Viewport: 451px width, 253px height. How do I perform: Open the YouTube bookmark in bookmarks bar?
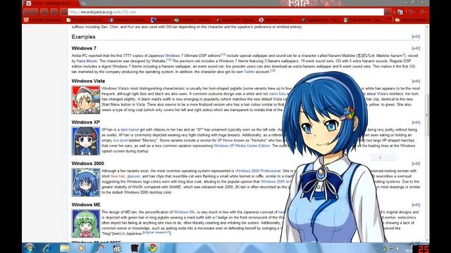[x=43, y=20]
